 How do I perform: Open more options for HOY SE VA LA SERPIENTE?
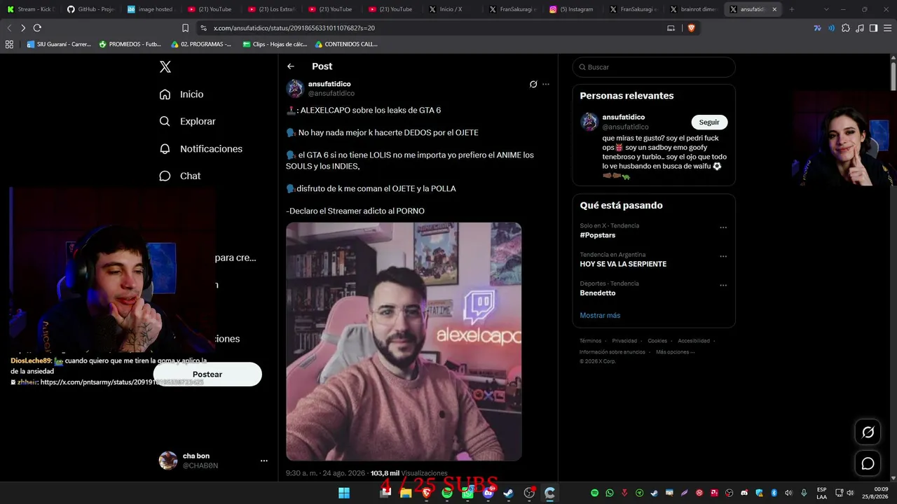pyautogui.click(x=723, y=256)
